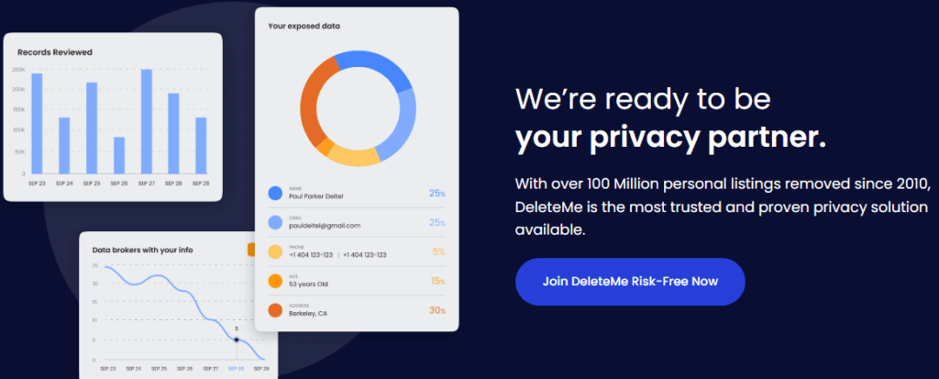Click the blue Name circle icon
This screenshot has width=939, height=379.
click(275, 194)
